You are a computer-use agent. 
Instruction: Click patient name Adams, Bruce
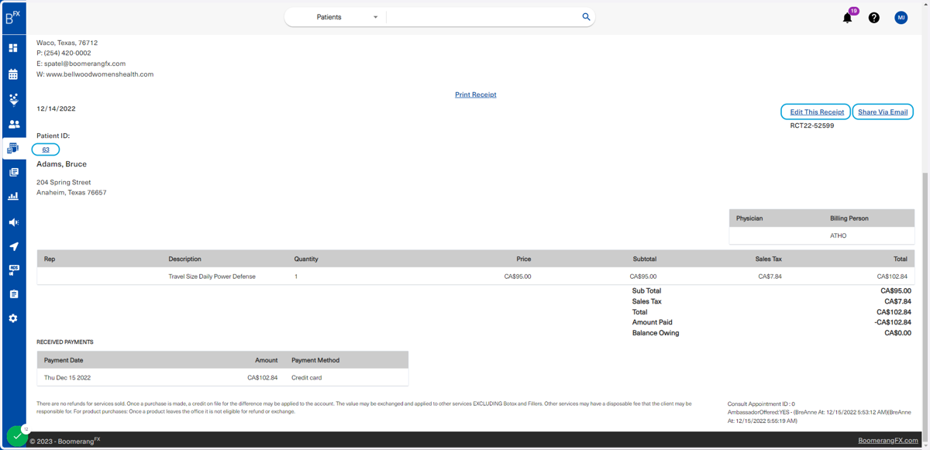pyautogui.click(x=61, y=164)
